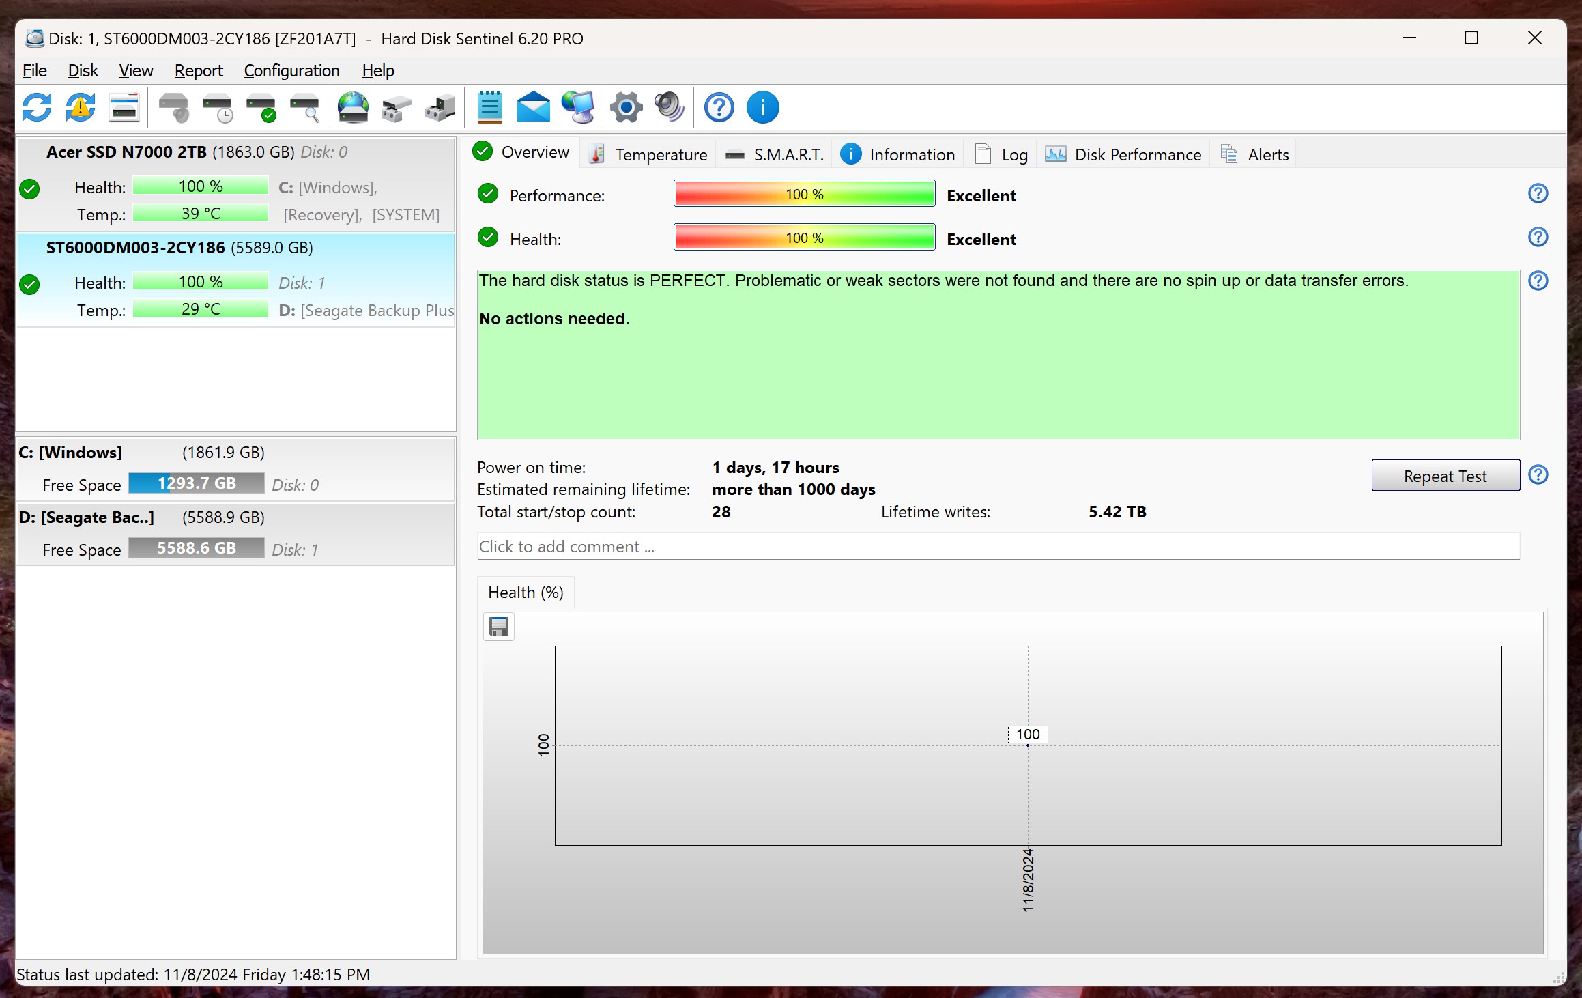Click the Acer SSD 39 °C temperature bar
Viewport: 1582px width, 998px height.
point(201,214)
